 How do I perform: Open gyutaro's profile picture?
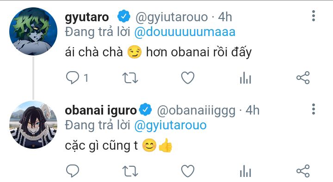[33, 31]
